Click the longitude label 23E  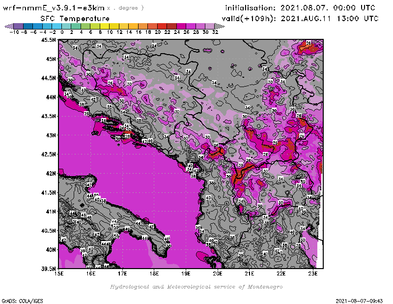(x=313, y=274)
